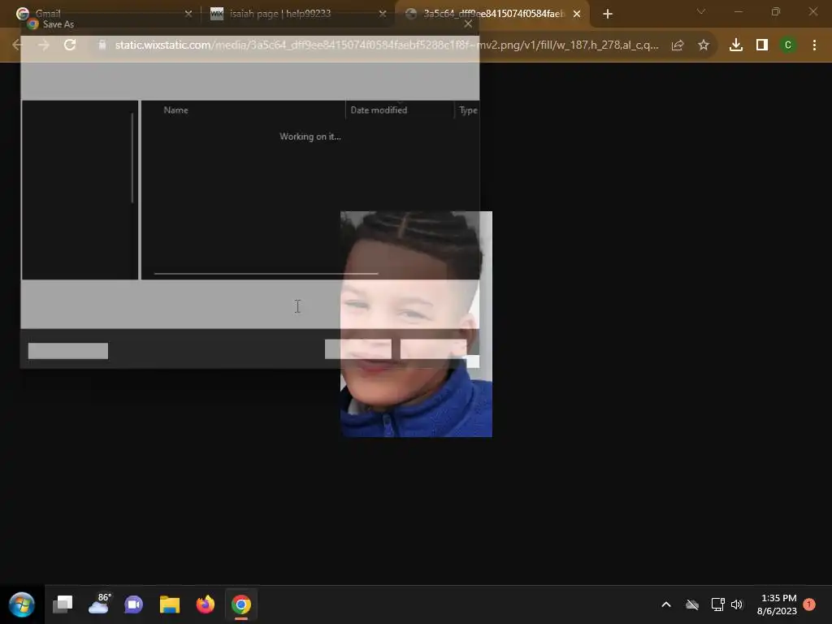This screenshot has height=624, width=832.
Task: Open the notification badge in the tray
Action: [x=809, y=604]
